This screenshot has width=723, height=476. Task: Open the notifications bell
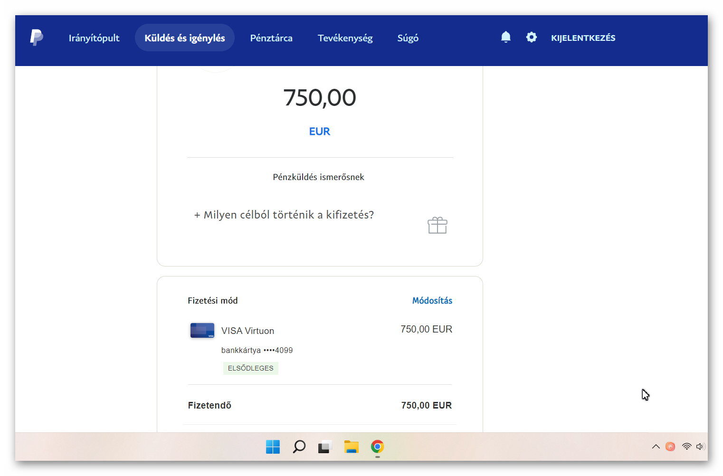[506, 37]
